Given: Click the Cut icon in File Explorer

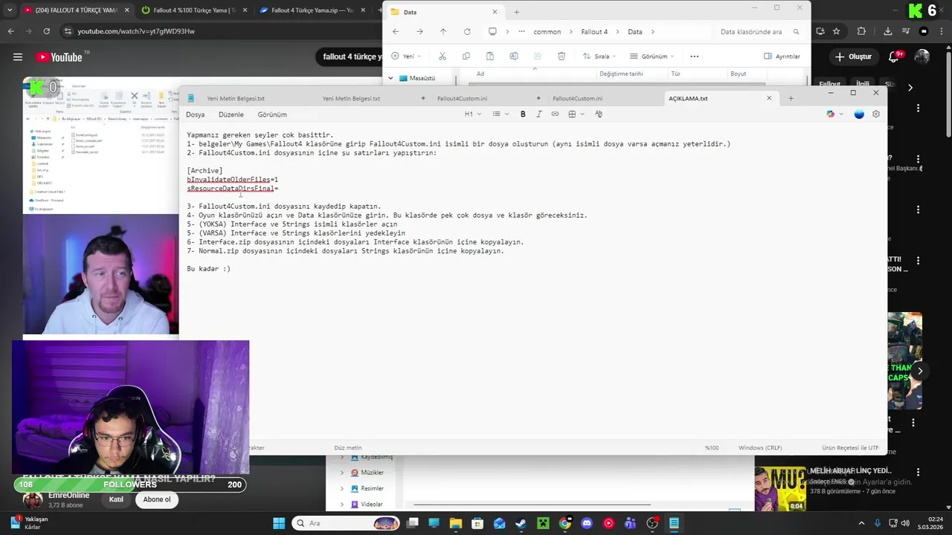Looking at the screenshot, I should click(x=443, y=56).
